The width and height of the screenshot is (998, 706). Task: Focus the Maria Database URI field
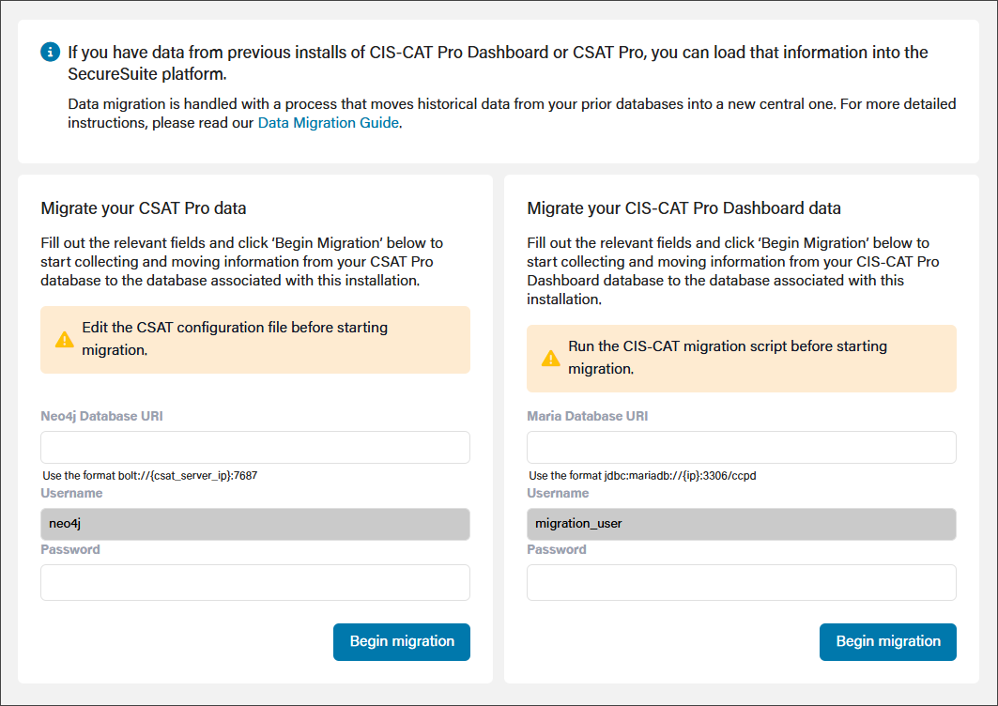742,448
